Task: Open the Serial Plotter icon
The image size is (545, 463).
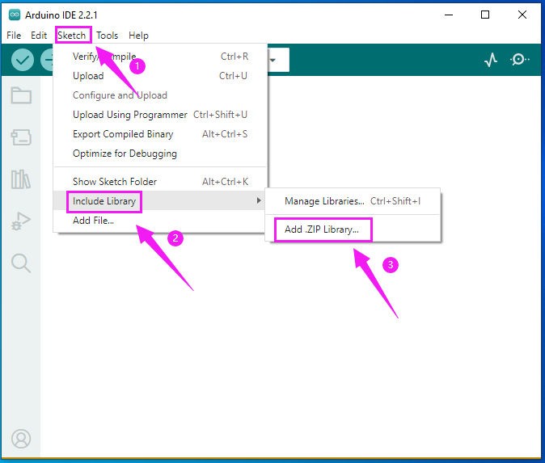Action: pos(491,60)
